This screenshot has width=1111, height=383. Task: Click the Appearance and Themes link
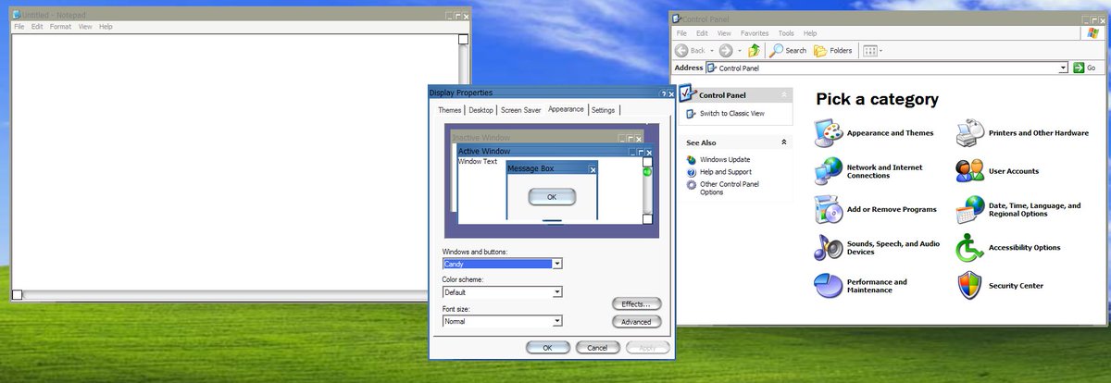point(890,133)
